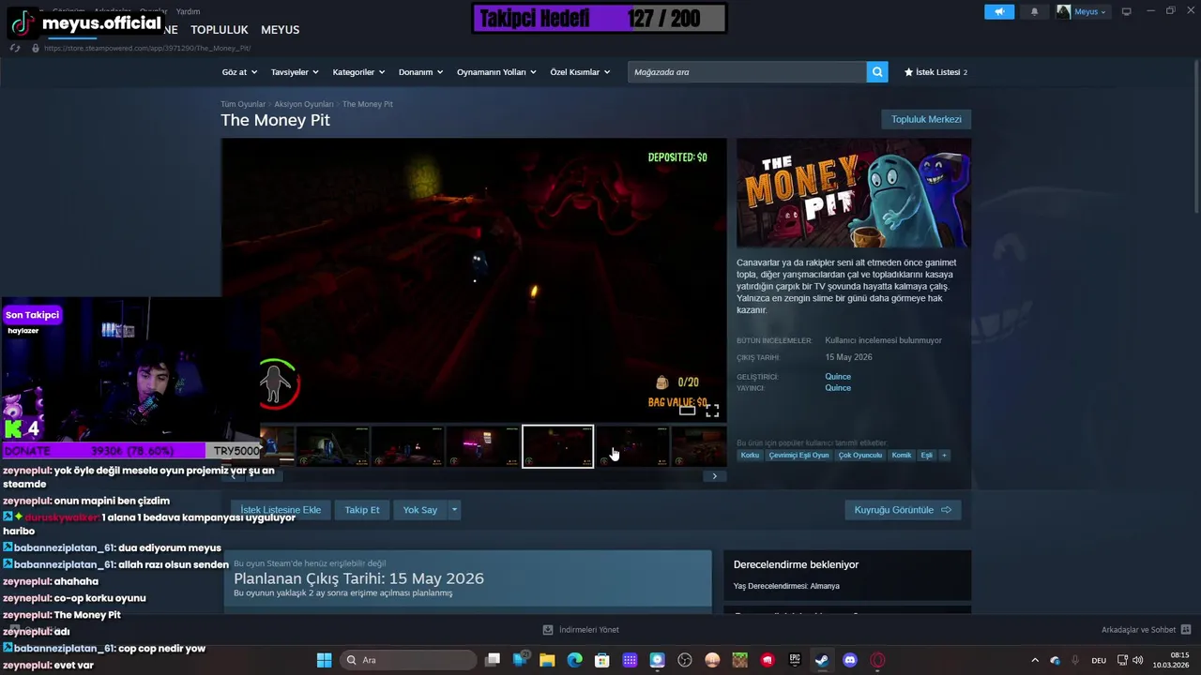Open the TOPLULUK tab
Viewport: 1201px width, 675px height.
(219, 30)
